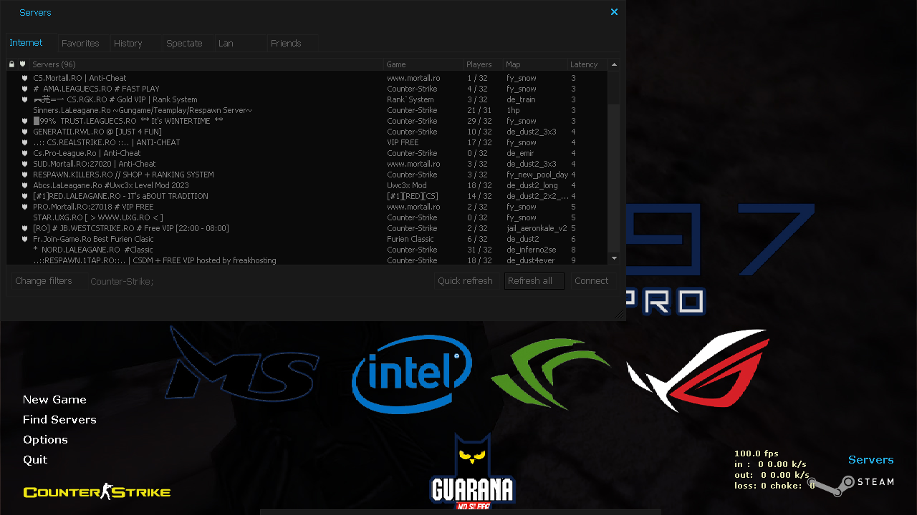Screen dimensions: 917x515
Task: Open the blue Servers link near Steam logo
Action: (x=870, y=459)
